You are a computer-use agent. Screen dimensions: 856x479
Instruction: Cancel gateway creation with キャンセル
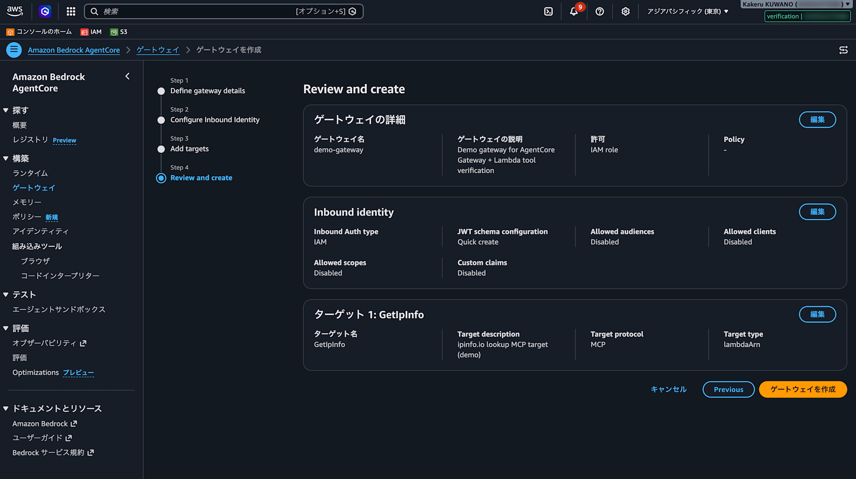click(x=669, y=389)
